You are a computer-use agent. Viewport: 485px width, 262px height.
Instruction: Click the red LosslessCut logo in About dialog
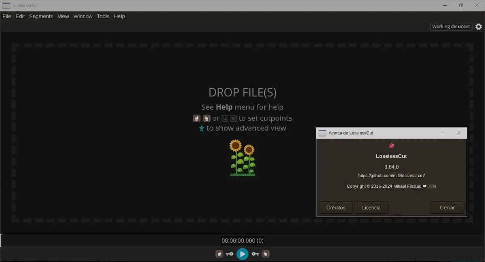click(x=391, y=146)
